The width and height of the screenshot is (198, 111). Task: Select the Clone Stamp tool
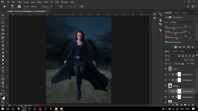pyautogui.click(x=3, y=45)
